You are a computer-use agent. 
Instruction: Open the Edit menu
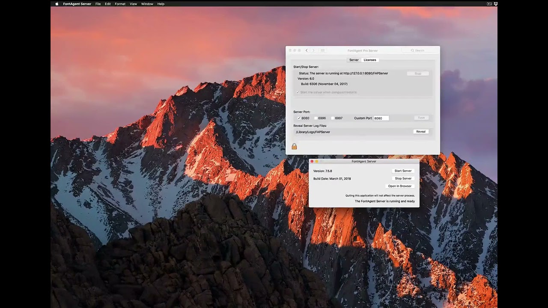[108, 4]
